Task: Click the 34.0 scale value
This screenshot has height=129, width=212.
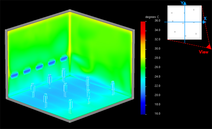Action: [x=157, y=30]
